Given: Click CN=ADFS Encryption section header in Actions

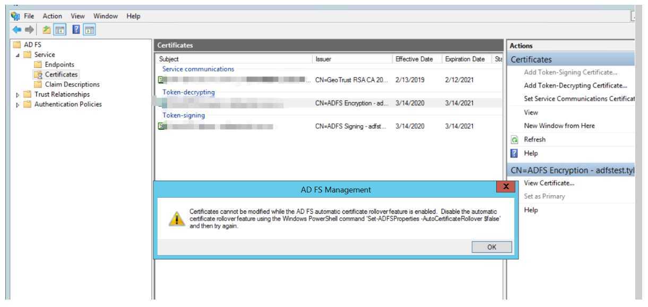Looking at the screenshot, I should click(571, 170).
